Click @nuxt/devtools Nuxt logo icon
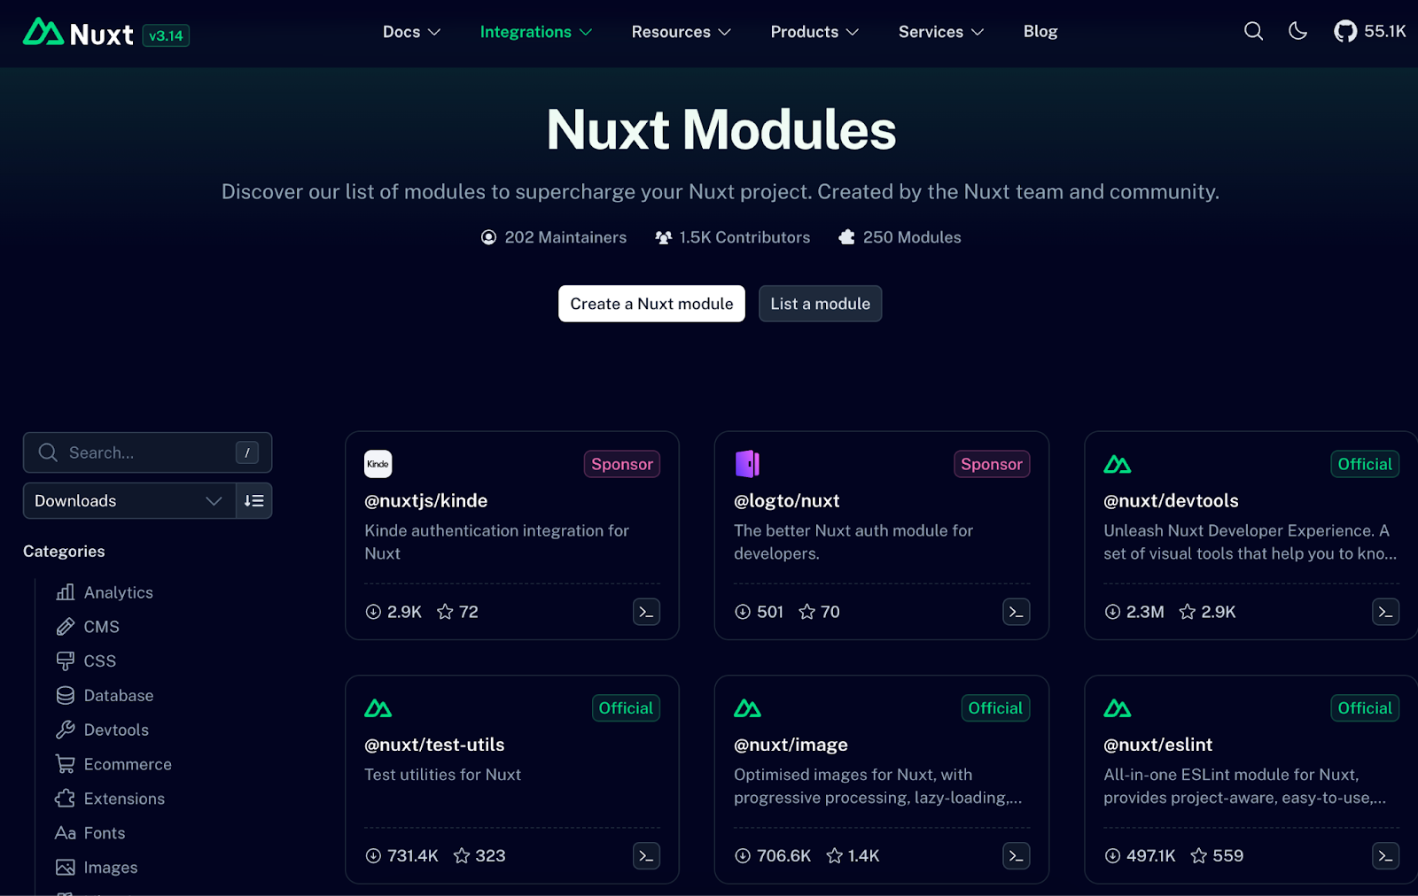 click(1118, 464)
